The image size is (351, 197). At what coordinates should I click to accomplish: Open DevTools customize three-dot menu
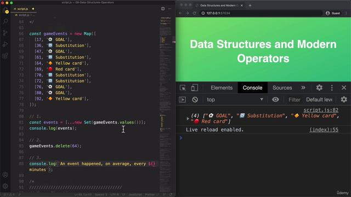click(x=332, y=88)
